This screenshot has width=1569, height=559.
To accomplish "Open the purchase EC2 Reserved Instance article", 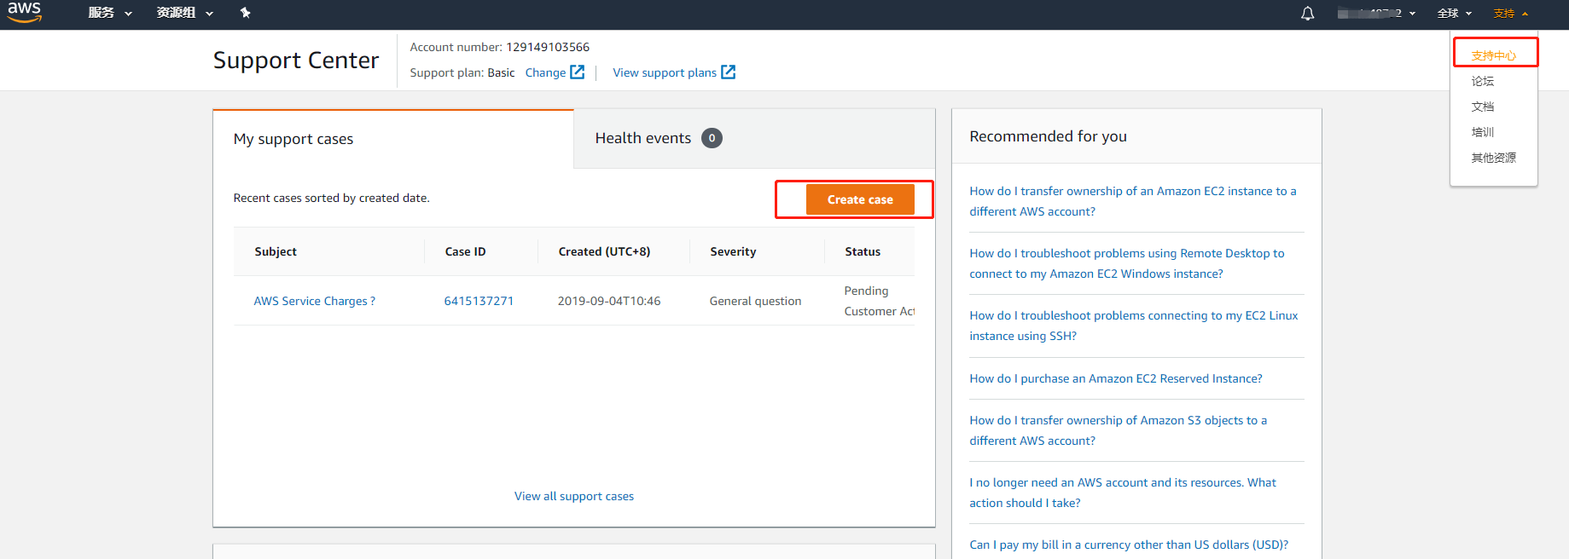I will click(1116, 378).
